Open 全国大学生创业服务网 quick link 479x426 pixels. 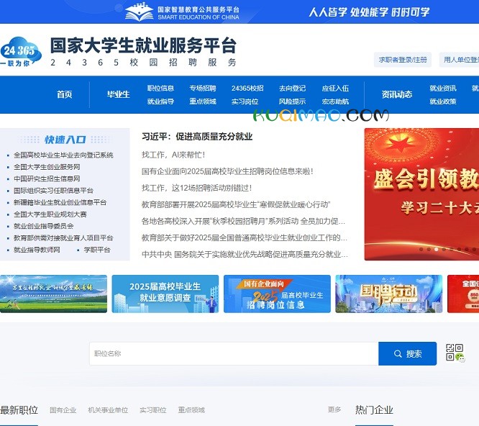coord(47,167)
